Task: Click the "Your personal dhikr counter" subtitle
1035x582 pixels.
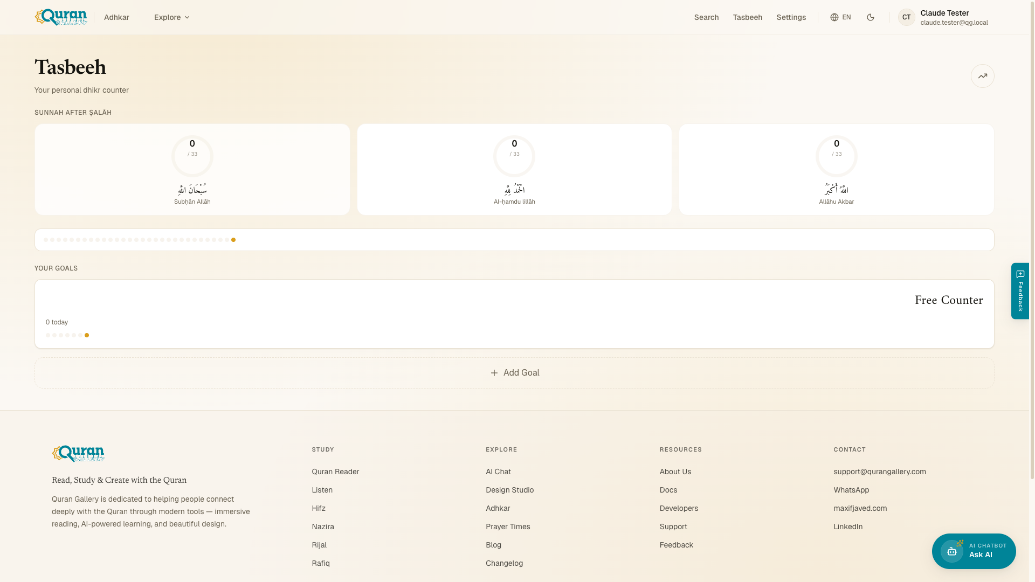Action: coord(81,90)
